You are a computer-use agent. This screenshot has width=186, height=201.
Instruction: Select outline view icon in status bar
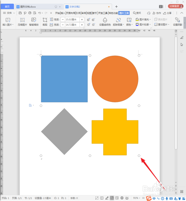117,198
